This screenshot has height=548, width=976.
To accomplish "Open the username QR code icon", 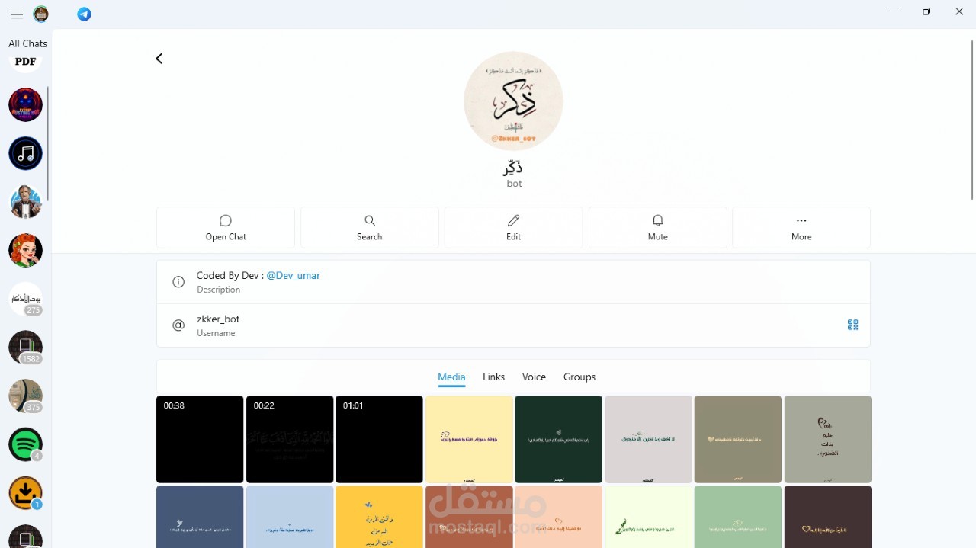I will (852, 325).
